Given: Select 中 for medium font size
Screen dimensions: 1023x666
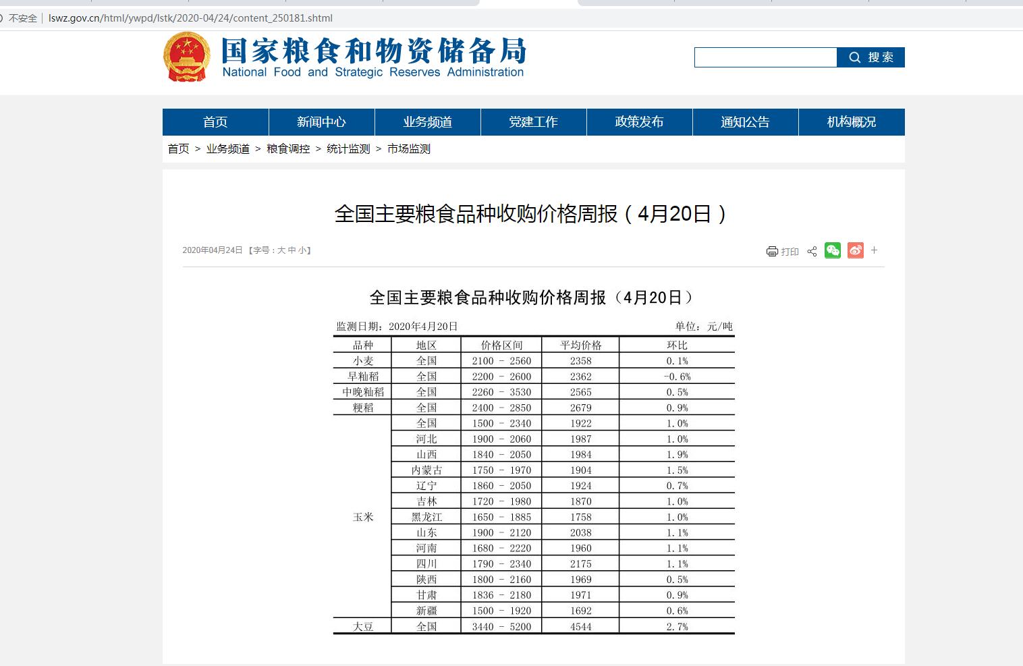Looking at the screenshot, I should [291, 250].
